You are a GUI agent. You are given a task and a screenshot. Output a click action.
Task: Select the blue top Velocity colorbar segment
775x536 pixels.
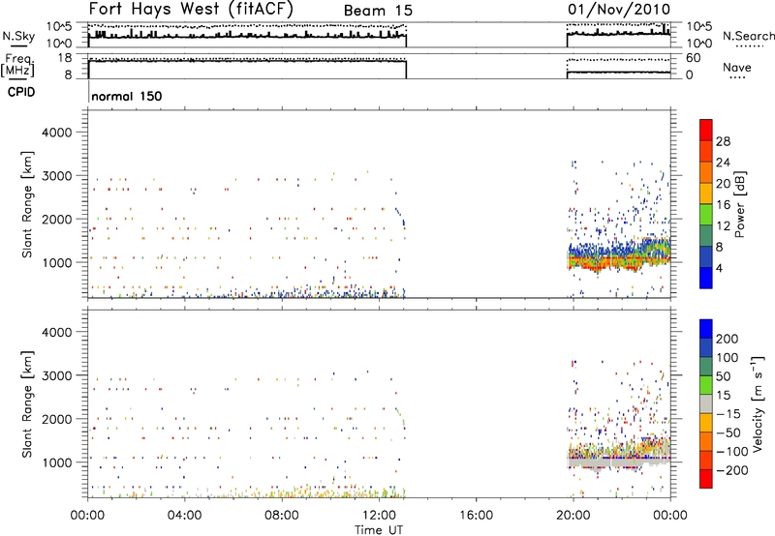[x=706, y=329]
